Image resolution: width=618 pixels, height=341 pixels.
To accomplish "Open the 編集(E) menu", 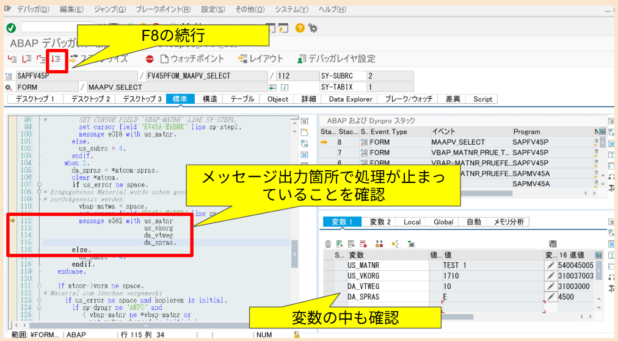I will 71,9.
